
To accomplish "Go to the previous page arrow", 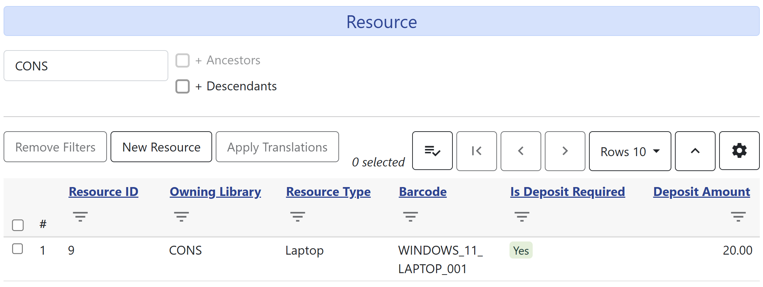I will point(521,151).
